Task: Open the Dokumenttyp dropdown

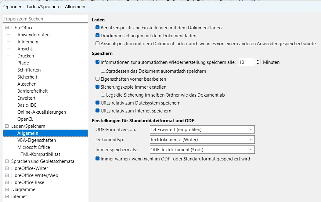Action: [251, 139]
